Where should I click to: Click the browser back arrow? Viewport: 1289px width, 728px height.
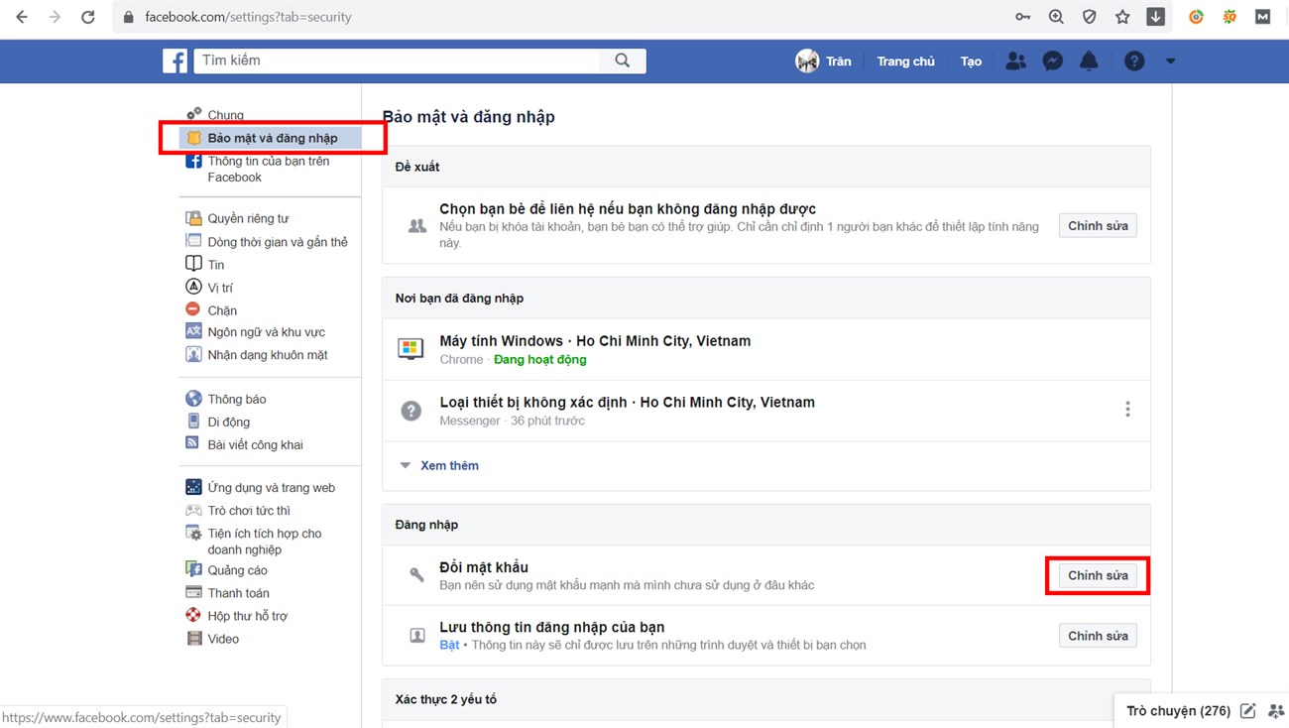point(21,17)
